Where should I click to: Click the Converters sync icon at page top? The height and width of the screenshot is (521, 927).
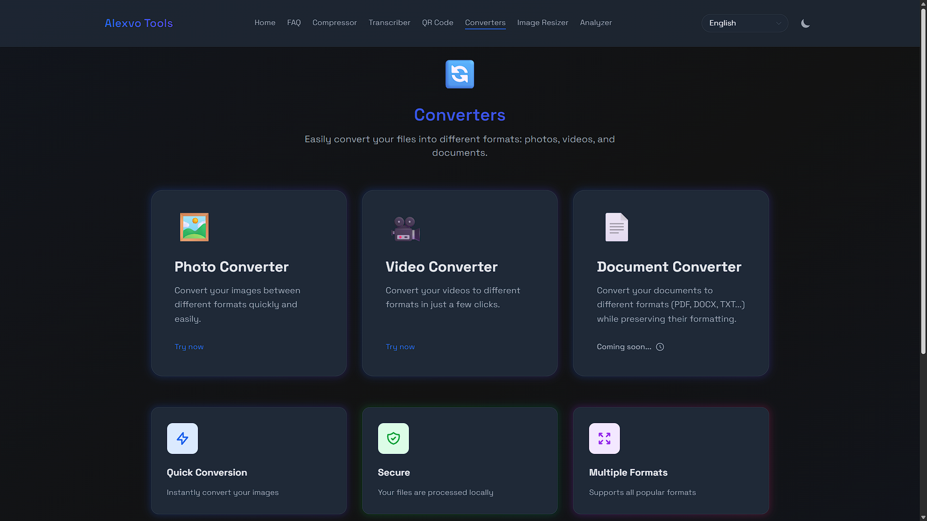(459, 74)
